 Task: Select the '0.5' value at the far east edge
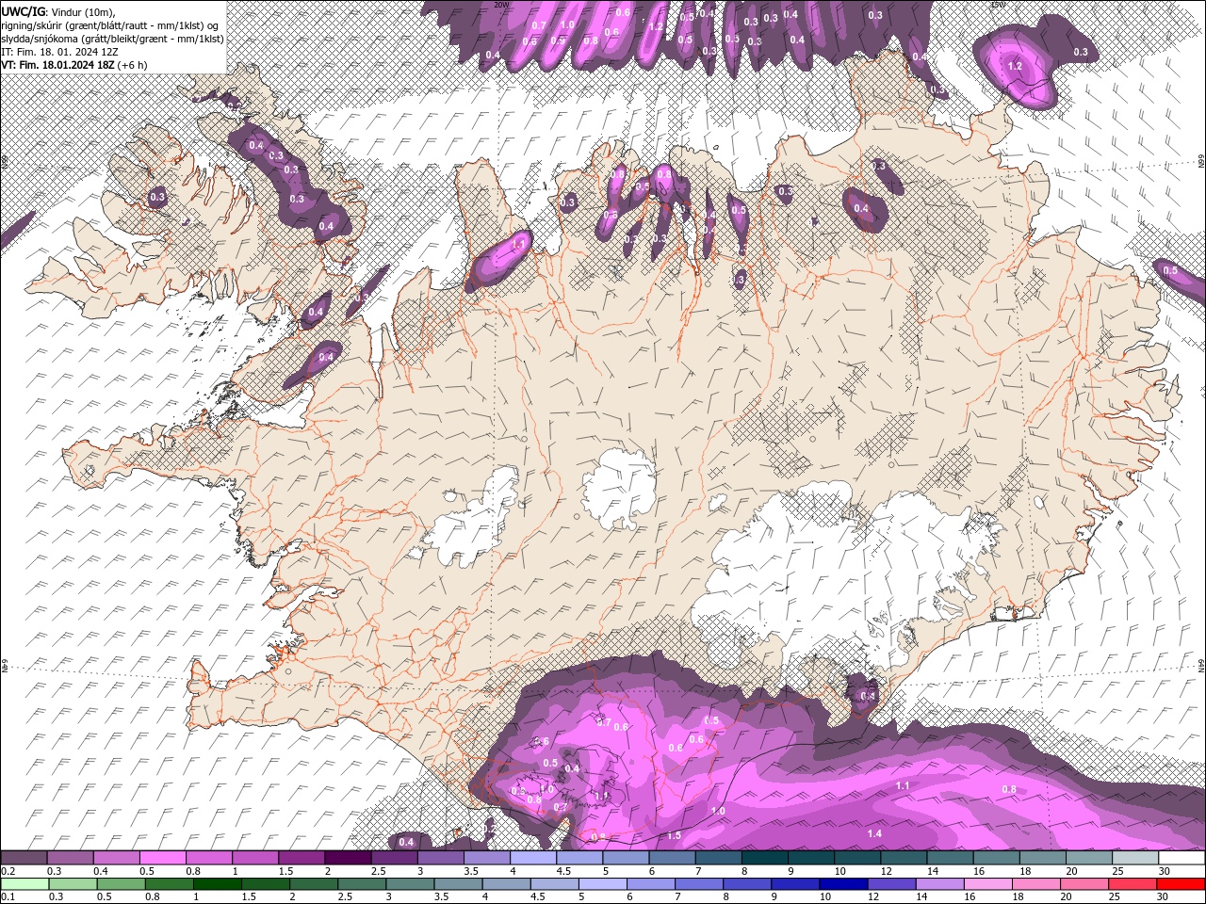point(1170,270)
